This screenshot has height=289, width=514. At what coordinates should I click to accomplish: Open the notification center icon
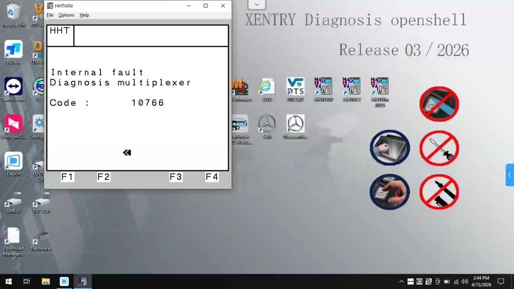(x=501, y=281)
